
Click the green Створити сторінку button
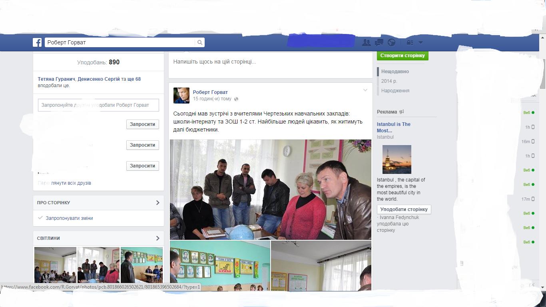point(403,56)
